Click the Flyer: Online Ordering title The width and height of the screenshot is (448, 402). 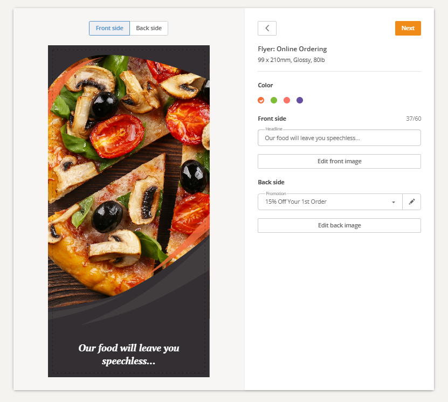tap(292, 49)
